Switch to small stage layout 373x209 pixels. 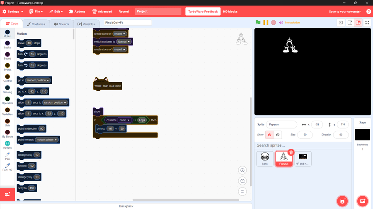point(350,23)
